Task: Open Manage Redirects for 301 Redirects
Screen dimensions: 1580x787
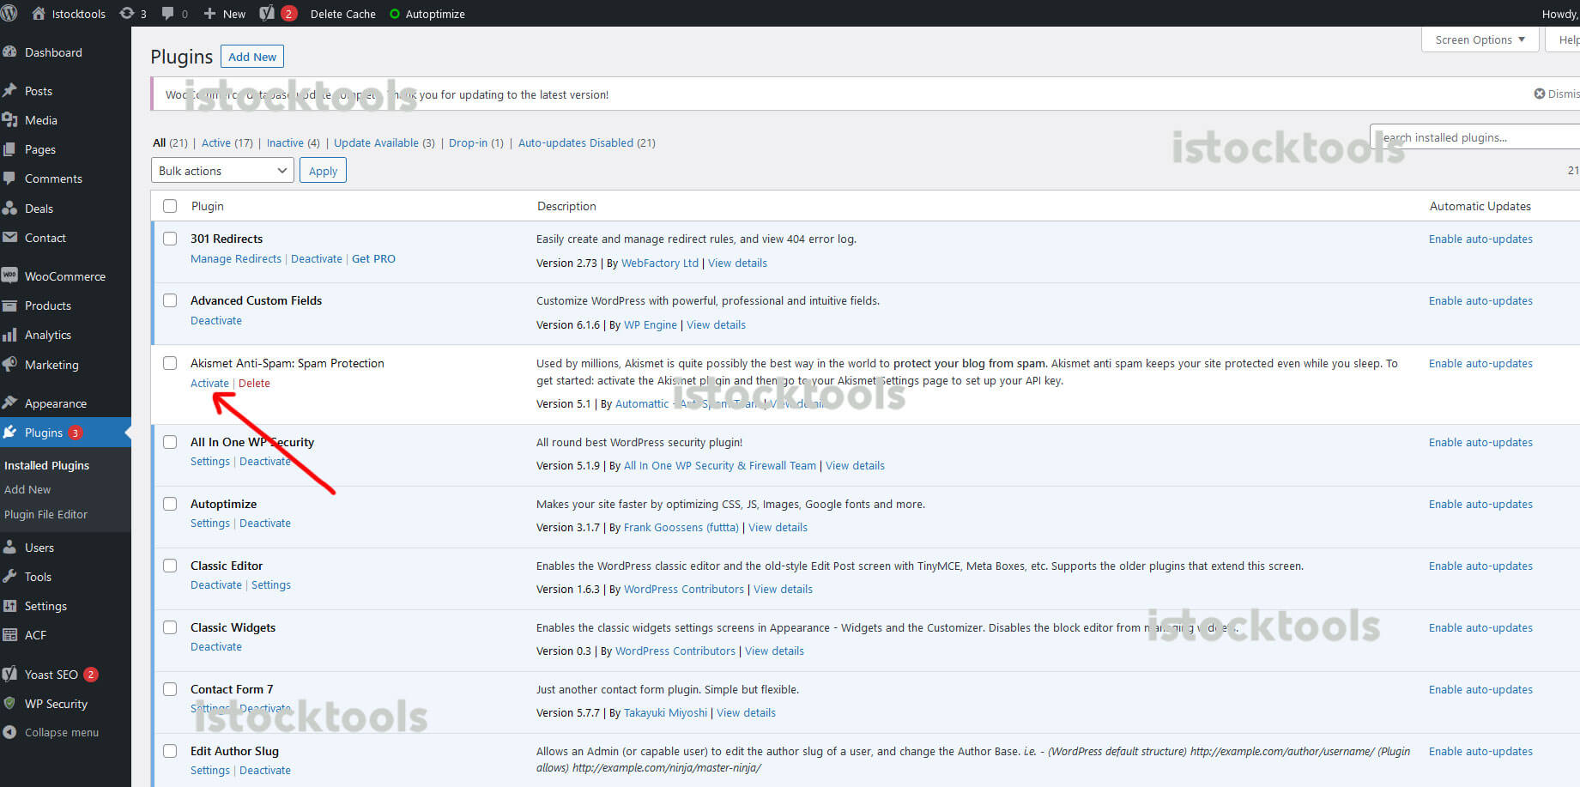Action: [236, 259]
